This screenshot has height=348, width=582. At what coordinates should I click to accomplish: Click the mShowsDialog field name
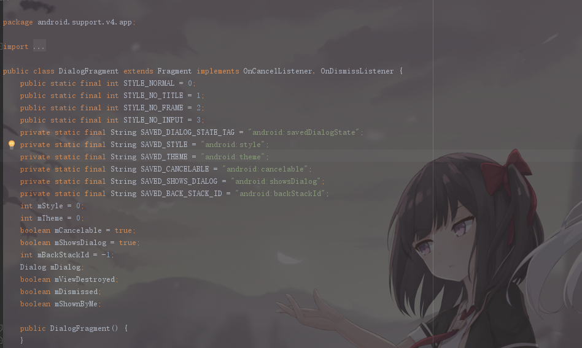80,243
